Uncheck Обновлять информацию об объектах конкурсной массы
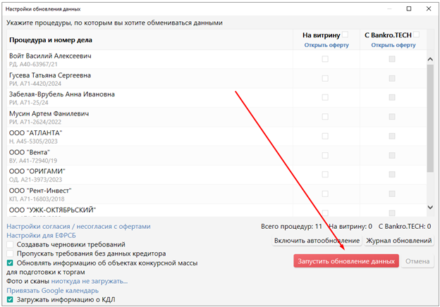This screenshot has width=440, height=307. click(x=10, y=263)
